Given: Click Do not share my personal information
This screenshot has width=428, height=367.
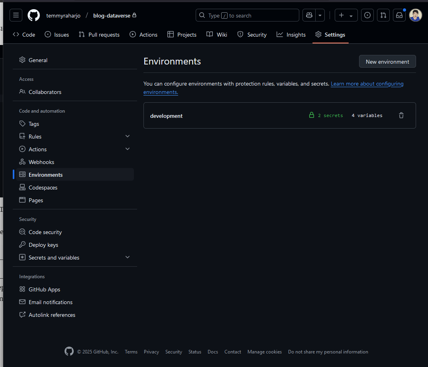Looking at the screenshot, I should coord(328,352).
